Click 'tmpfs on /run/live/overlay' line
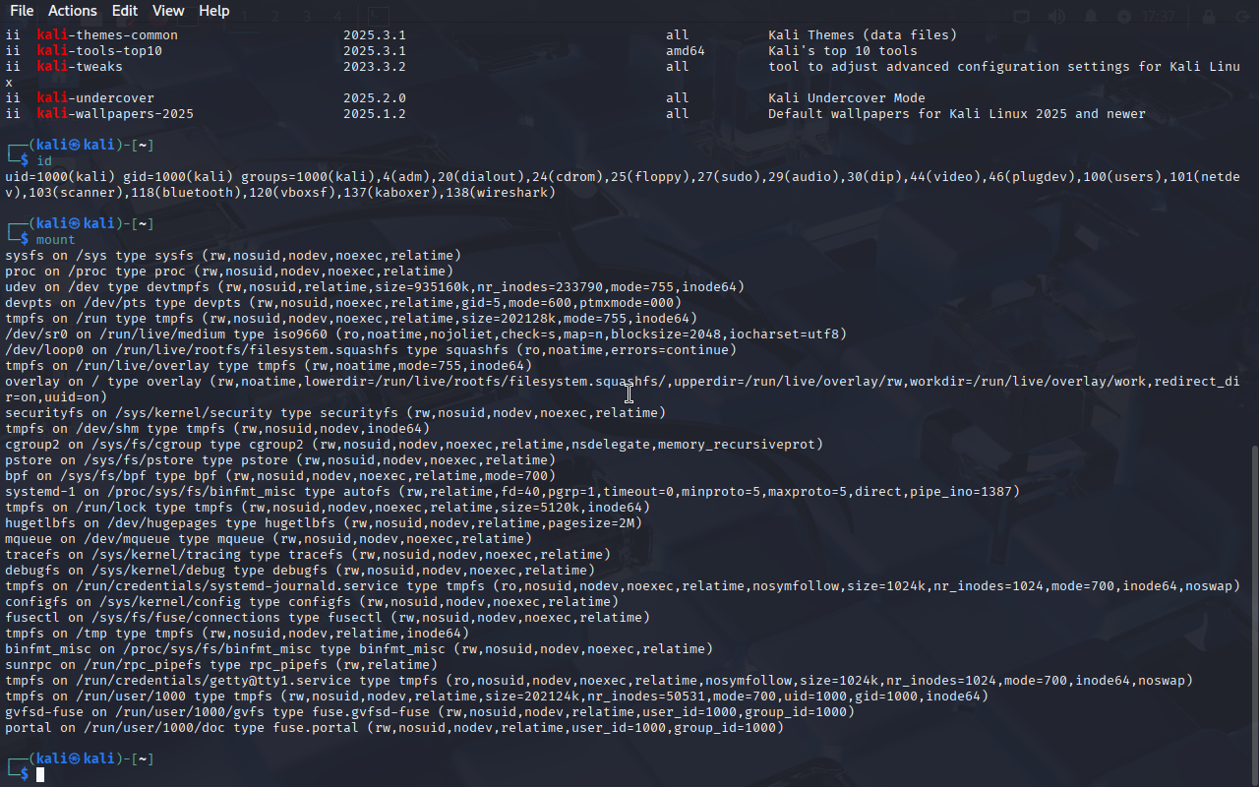Viewport: 1259px width, 787px height. 269,366
